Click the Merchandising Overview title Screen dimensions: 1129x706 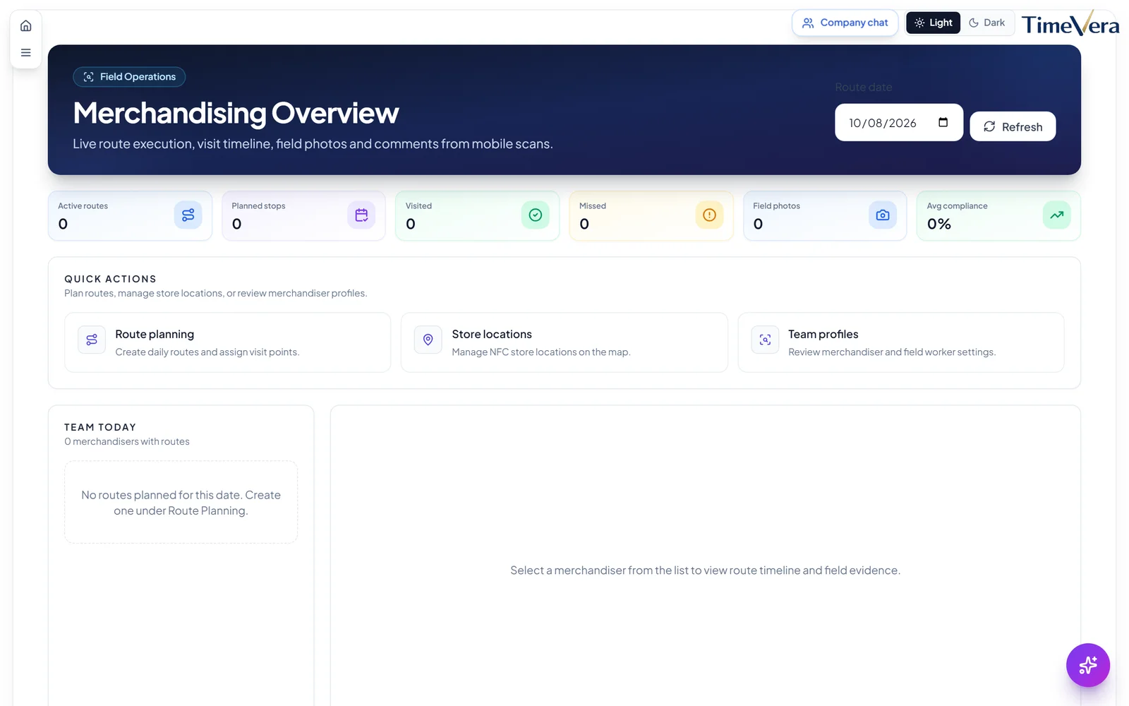click(x=236, y=113)
